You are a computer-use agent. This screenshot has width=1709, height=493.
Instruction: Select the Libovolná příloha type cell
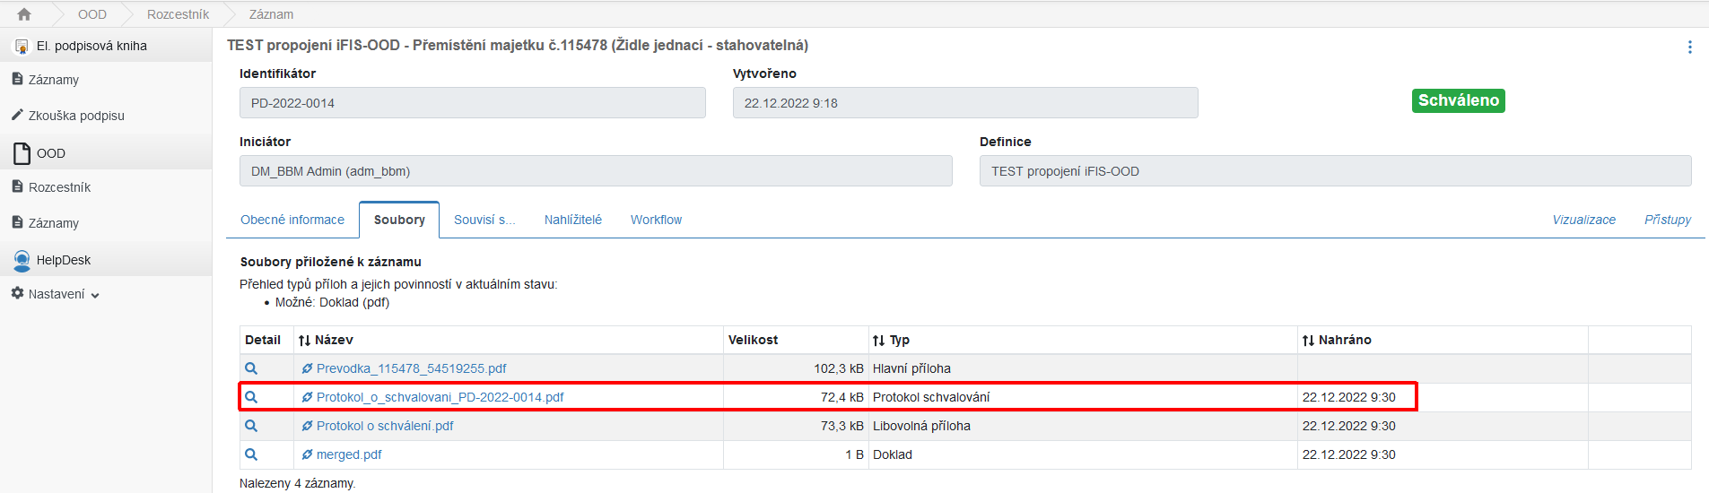coord(1083,426)
